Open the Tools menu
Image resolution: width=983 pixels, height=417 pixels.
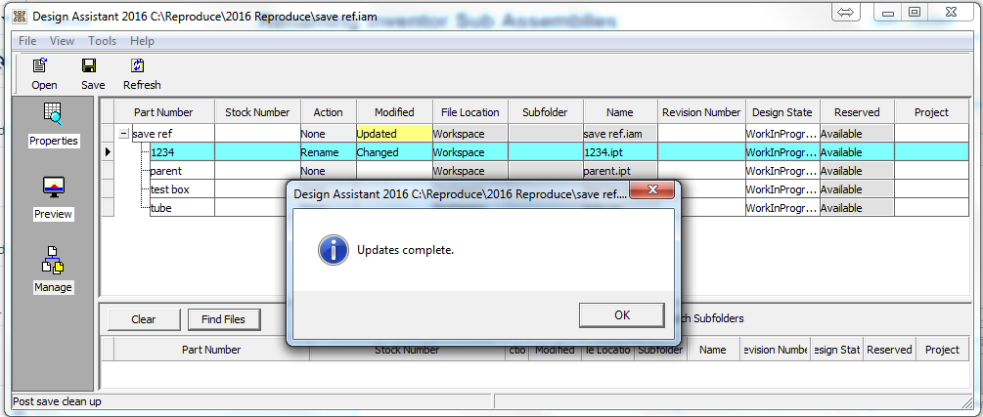point(102,41)
